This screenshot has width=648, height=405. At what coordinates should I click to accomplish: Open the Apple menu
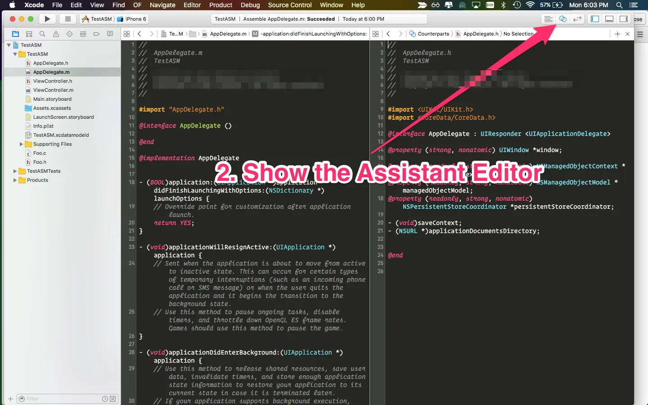pyautogui.click(x=13, y=5)
